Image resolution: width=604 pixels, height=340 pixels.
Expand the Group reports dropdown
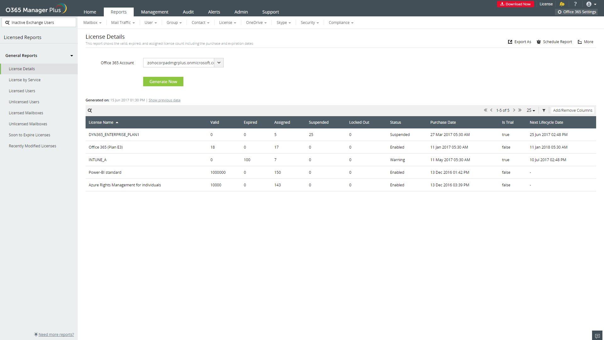point(174,23)
